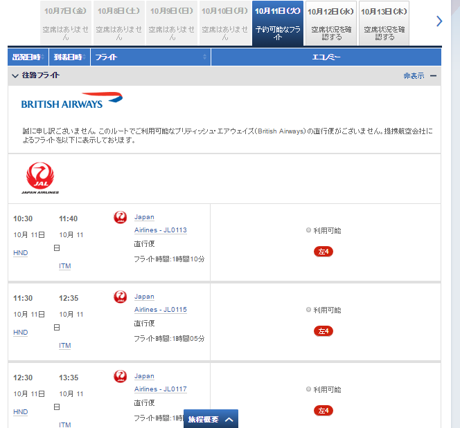The image size is (460, 428).
Task: Select the 10月12日(水) date tab
Action: [x=330, y=23]
